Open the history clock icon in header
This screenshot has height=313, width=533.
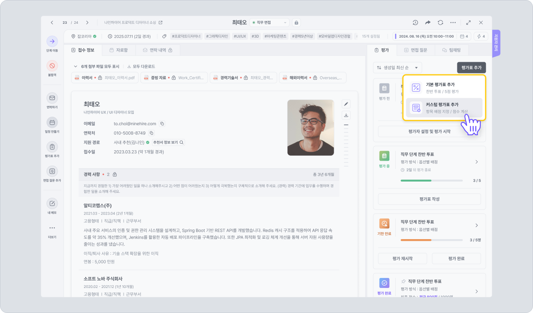(415, 23)
